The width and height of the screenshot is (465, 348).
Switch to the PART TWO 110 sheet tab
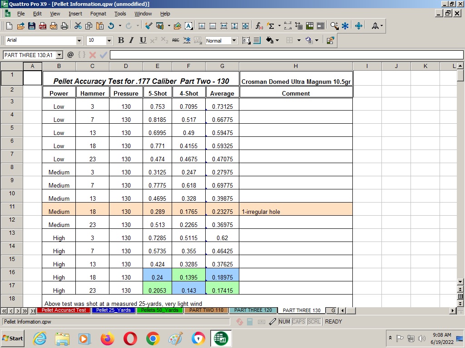(206, 310)
